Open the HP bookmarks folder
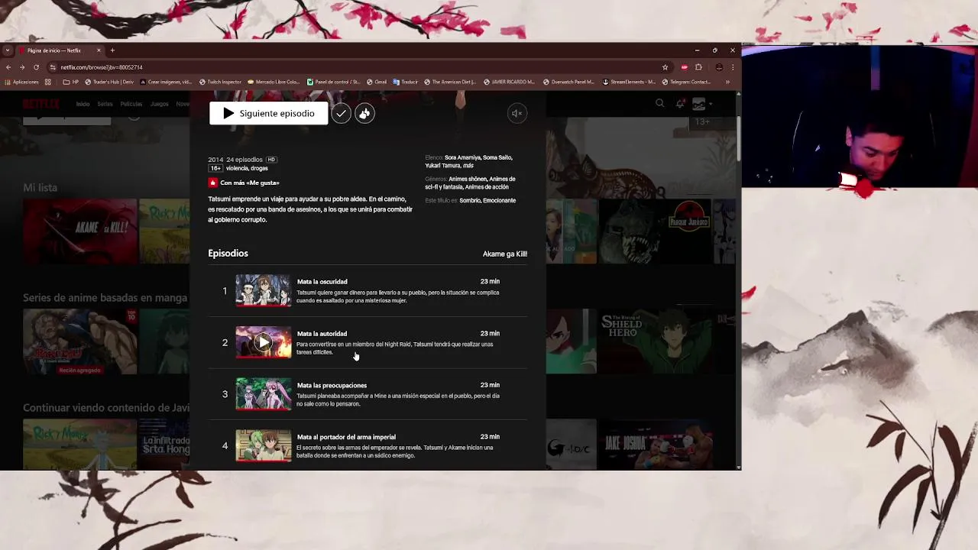The height and width of the screenshot is (550, 978). (x=71, y=82)
